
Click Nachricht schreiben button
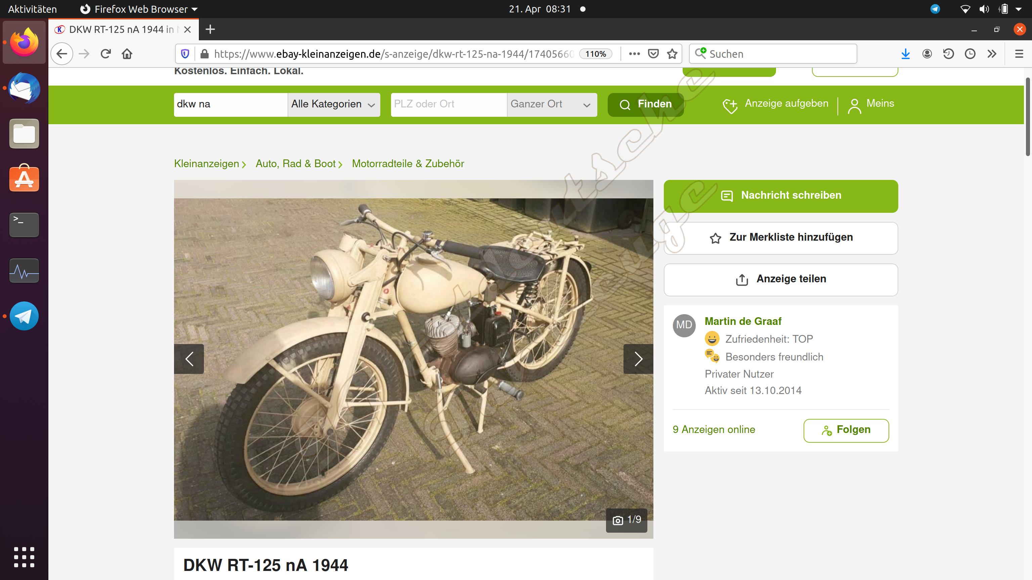pos(781,196)
